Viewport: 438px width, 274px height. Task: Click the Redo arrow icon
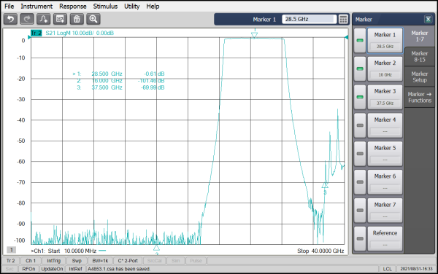tap(27, 19)
